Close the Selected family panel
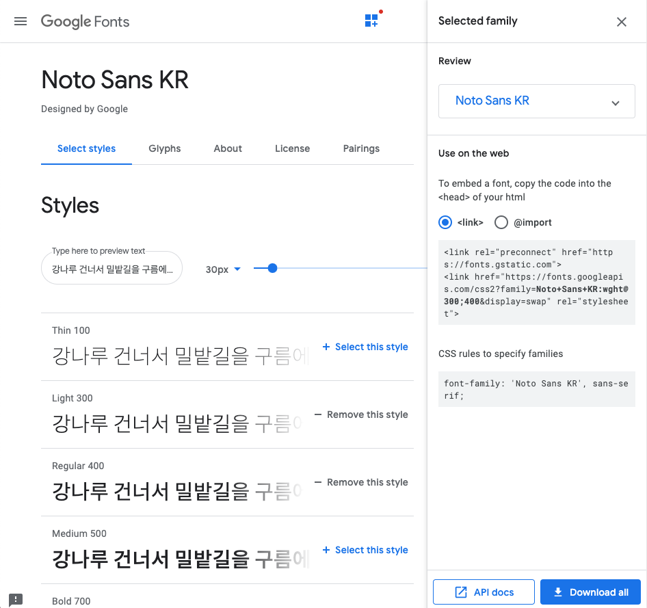This screenshot has width=647, height=608. click(622, 22)
